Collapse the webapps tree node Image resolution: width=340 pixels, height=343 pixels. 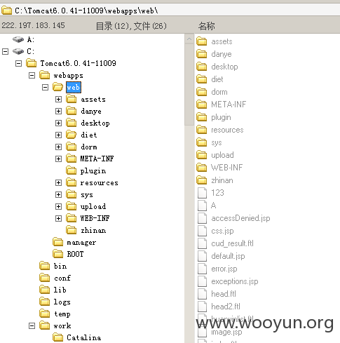[x=32, y=75]
